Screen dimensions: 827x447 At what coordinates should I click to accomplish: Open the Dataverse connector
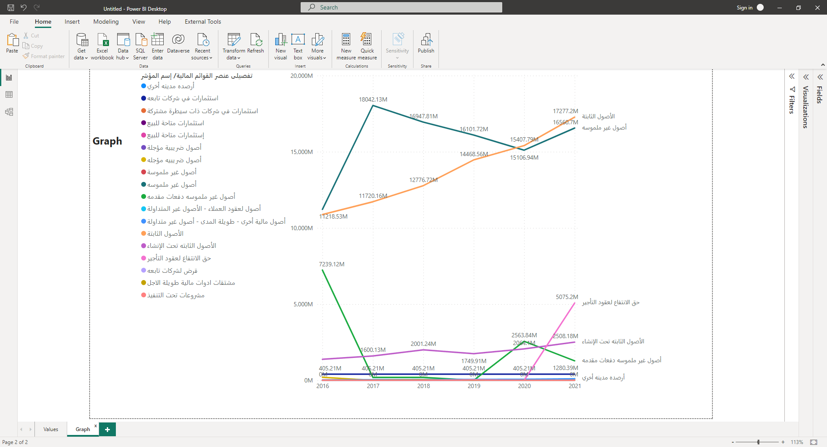[x=178, y=46]
